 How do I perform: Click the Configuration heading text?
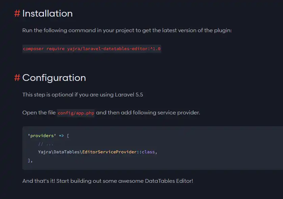pos(54,78)
